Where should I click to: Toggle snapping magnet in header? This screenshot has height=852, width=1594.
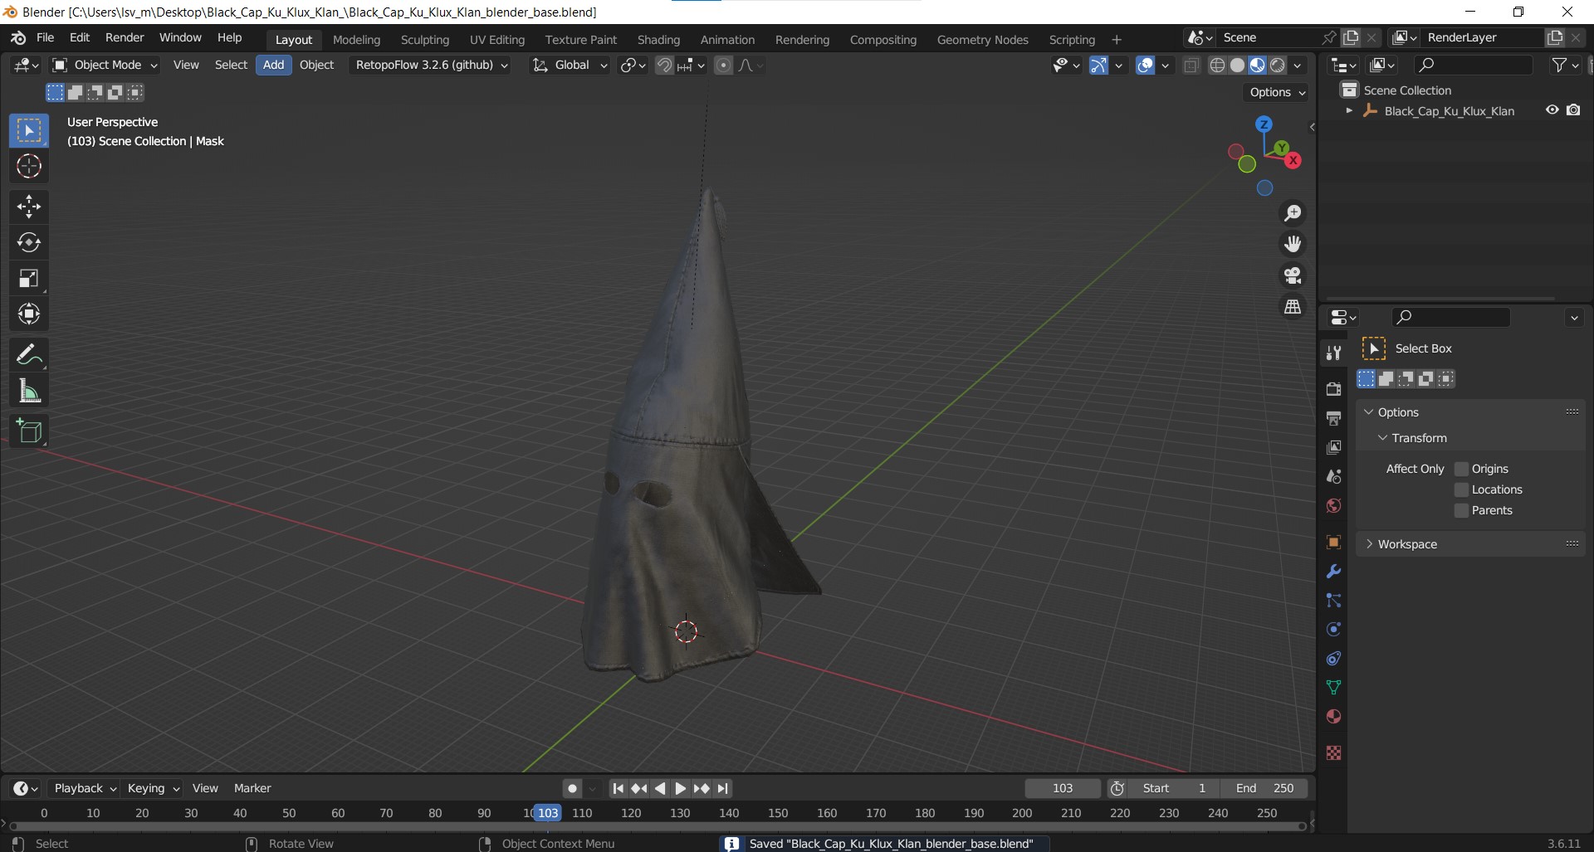[x=664, y=65]
